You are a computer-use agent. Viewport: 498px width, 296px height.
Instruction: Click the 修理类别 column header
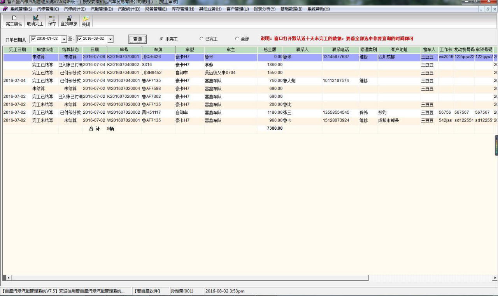pos(368,50)
